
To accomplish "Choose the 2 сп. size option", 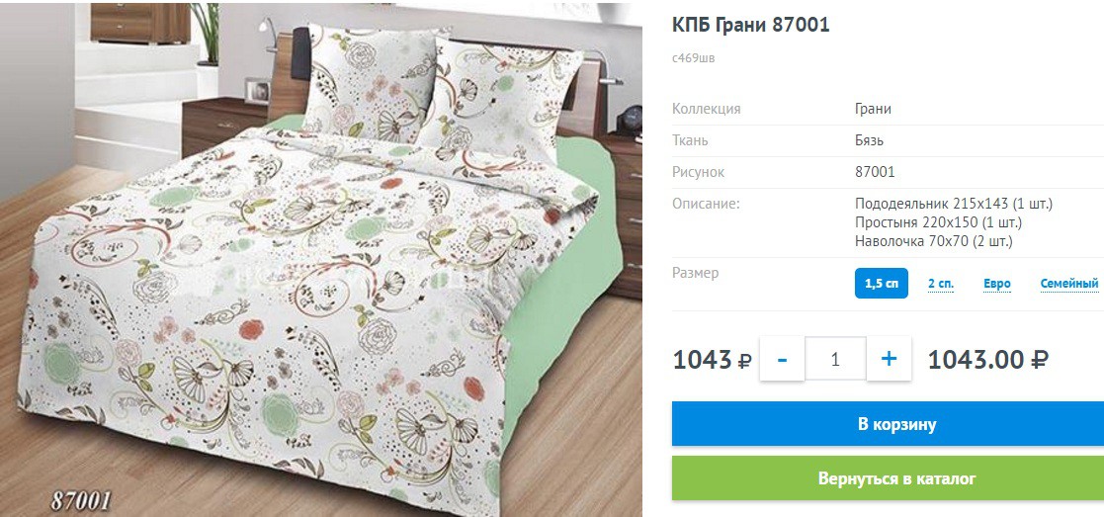I will coord(941,284).
